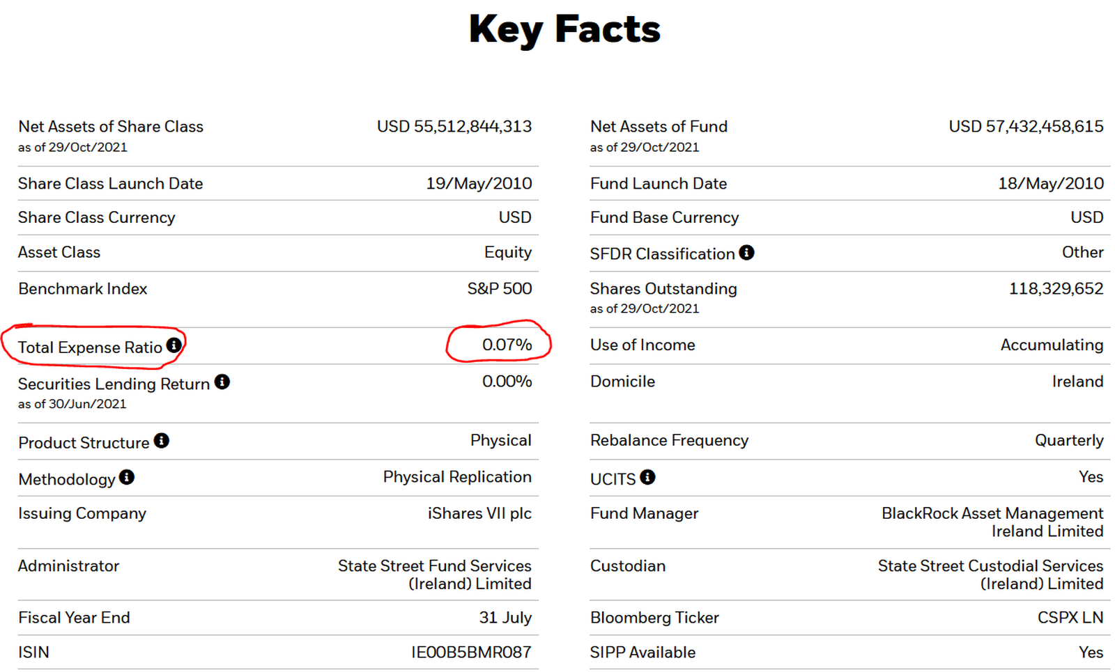Screen dimensions: 1115x672
Task: Select the Share Class Launch Date label
Action: coord(111,184)
